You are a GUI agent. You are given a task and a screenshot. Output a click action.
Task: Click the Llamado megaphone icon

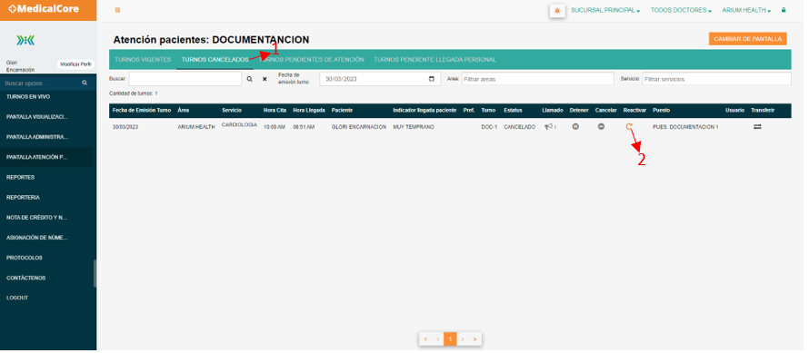click(549, 127)
